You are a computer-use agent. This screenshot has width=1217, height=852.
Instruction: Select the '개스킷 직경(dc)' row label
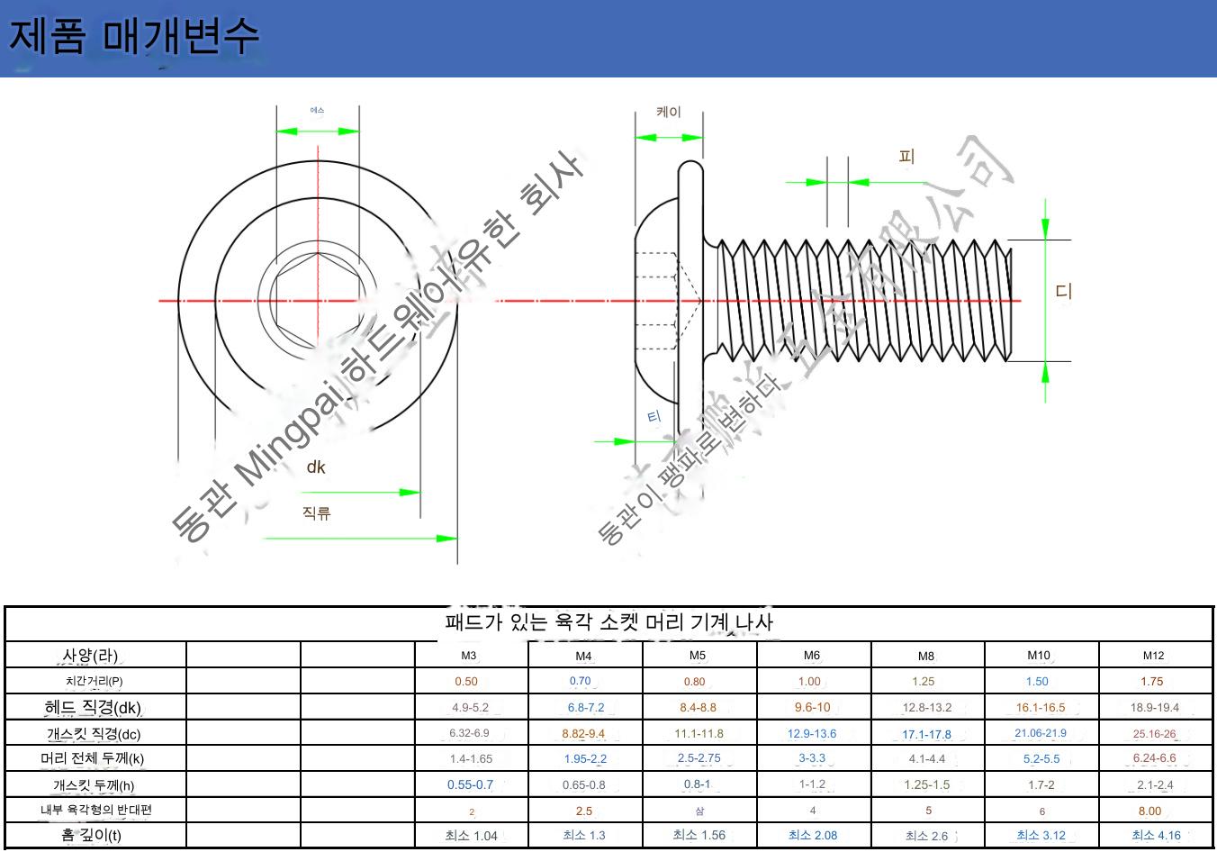[94, 733]
